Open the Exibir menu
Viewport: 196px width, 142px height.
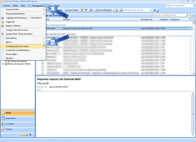(x=23, y=6)
